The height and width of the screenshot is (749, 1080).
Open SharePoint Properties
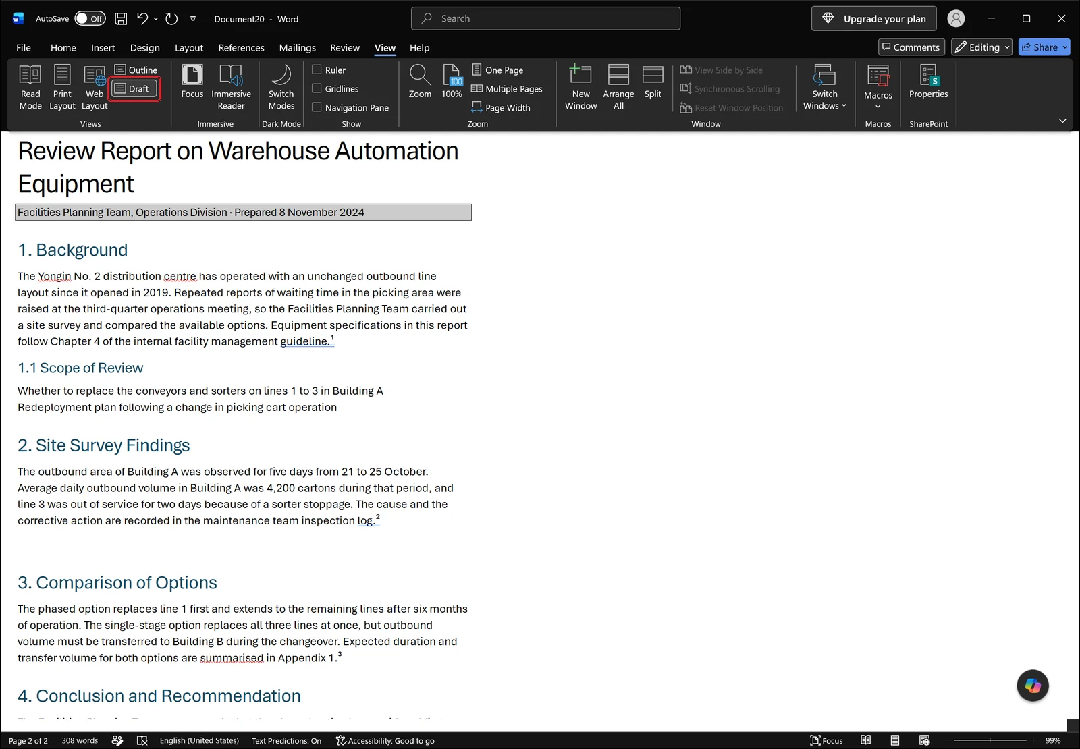click(x=928, y=82)
